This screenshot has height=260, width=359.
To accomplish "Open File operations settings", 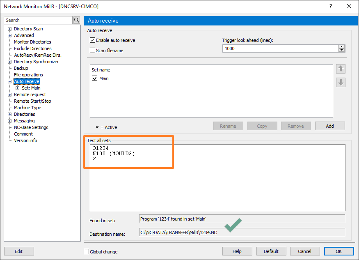I will 28,75.
